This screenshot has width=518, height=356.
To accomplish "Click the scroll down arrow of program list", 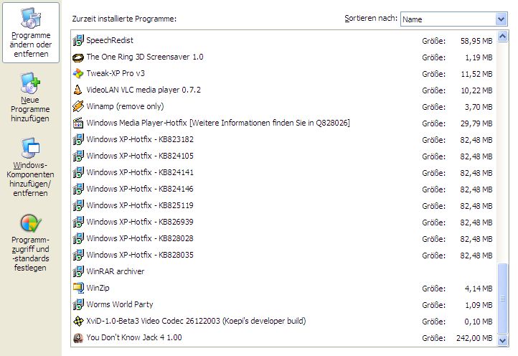I will [502, 340].
